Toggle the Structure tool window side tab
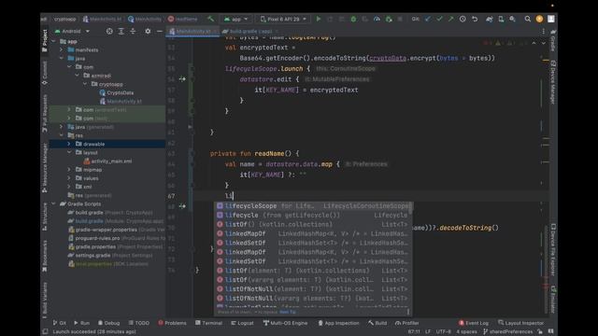 [x=45, y=217]
